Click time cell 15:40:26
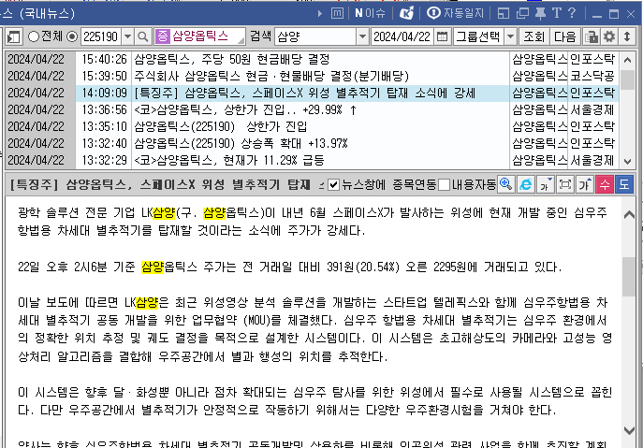Image resolution: width=643 pixels, height=448 pixels. 104,60
